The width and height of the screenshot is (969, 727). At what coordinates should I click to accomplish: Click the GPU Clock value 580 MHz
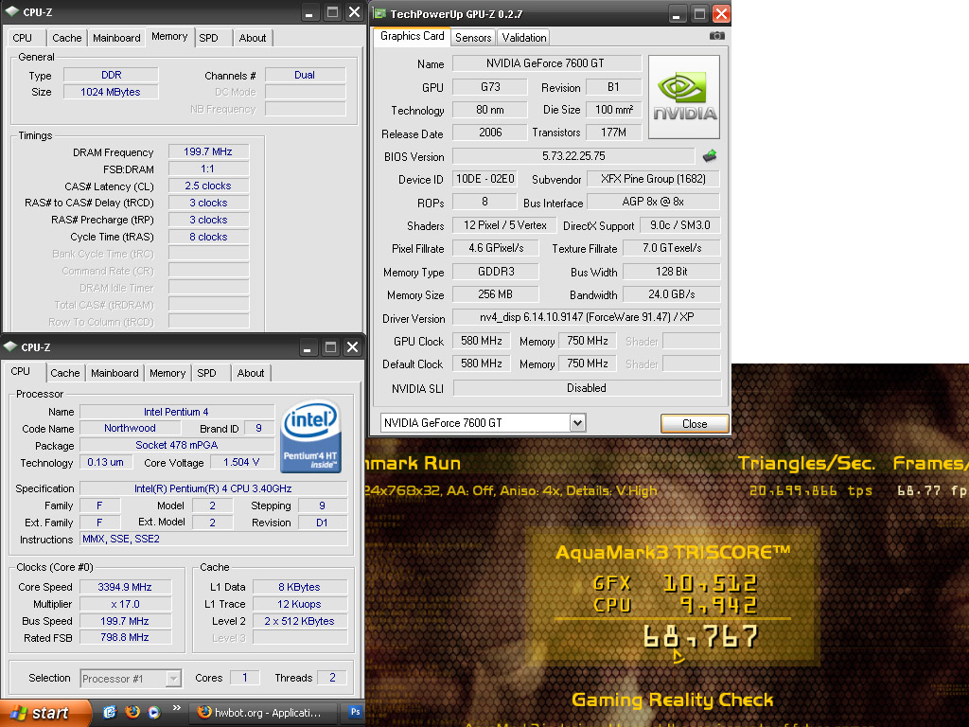(x=482, y=341)
